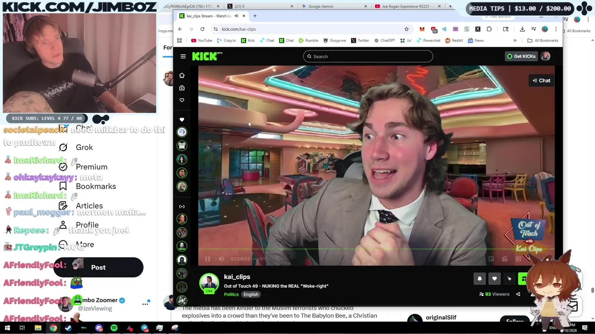Open the ChatGPT bookmark
Screen dimensions: 595x334
click(384, 40)
